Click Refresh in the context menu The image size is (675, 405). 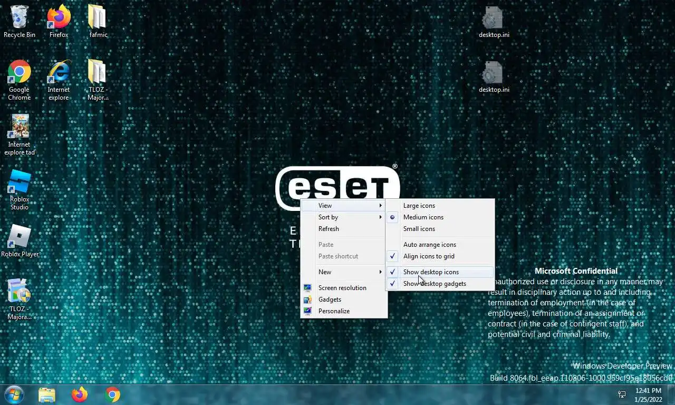(x=344, y=229)
